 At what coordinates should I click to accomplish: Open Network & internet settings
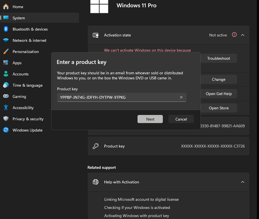(40, 40)
